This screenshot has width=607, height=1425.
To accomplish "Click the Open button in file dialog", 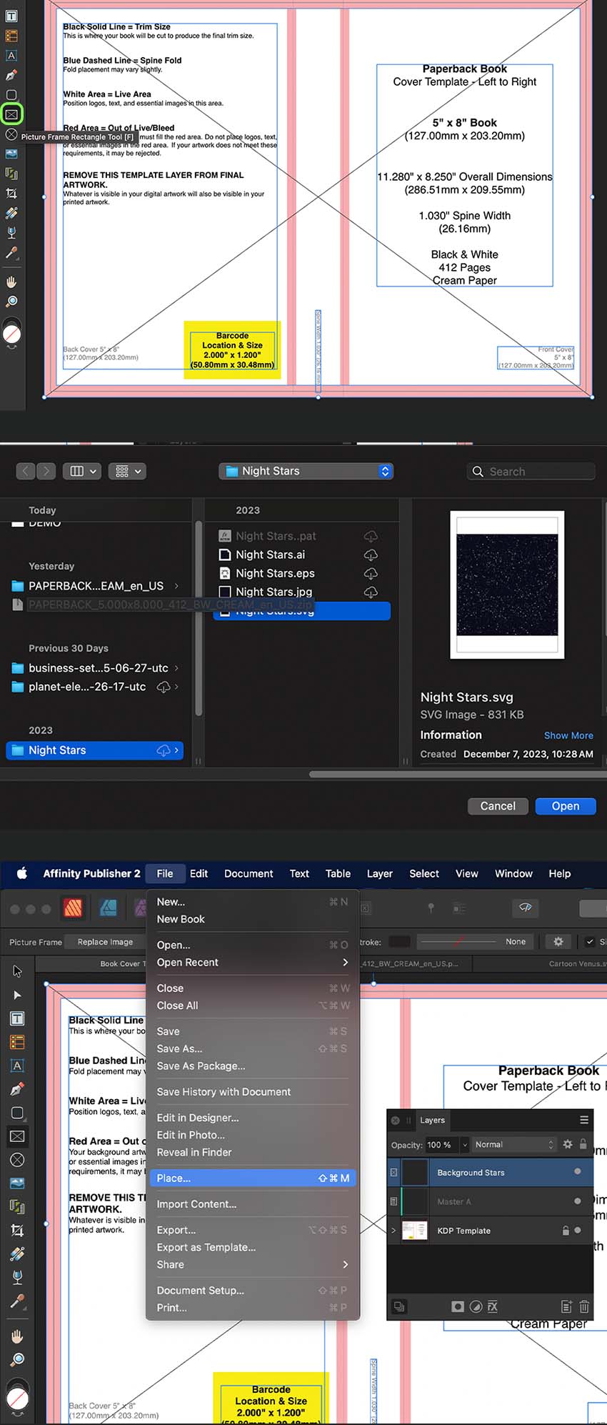I will point(566,806).
